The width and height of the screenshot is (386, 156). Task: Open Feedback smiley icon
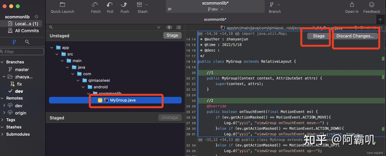[372, 5]
